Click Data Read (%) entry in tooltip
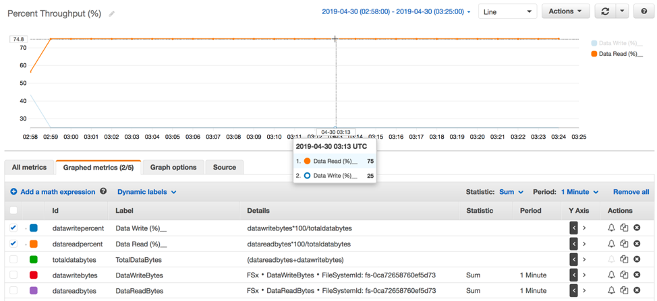 coord(335,161)
